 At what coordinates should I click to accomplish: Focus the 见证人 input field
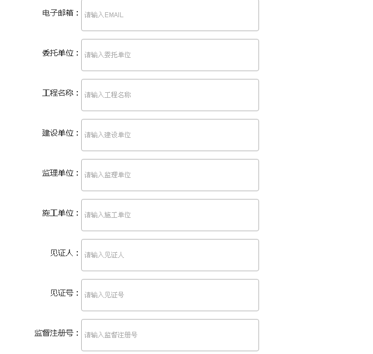170,255
